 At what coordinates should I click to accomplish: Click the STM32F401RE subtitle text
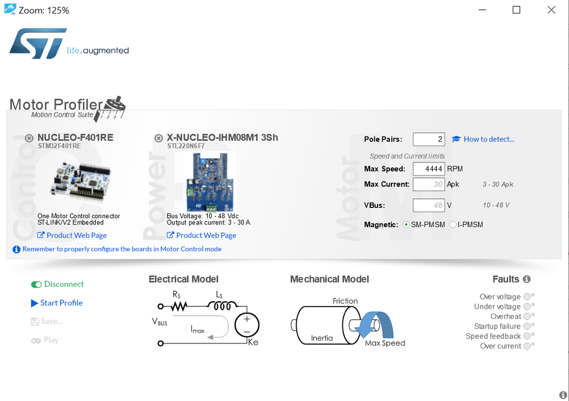59,146
